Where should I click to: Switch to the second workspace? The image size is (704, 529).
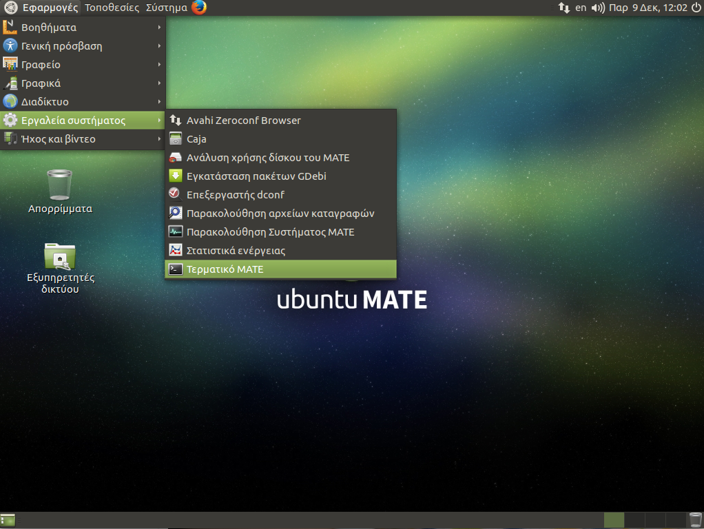click(x=635, y=521)
